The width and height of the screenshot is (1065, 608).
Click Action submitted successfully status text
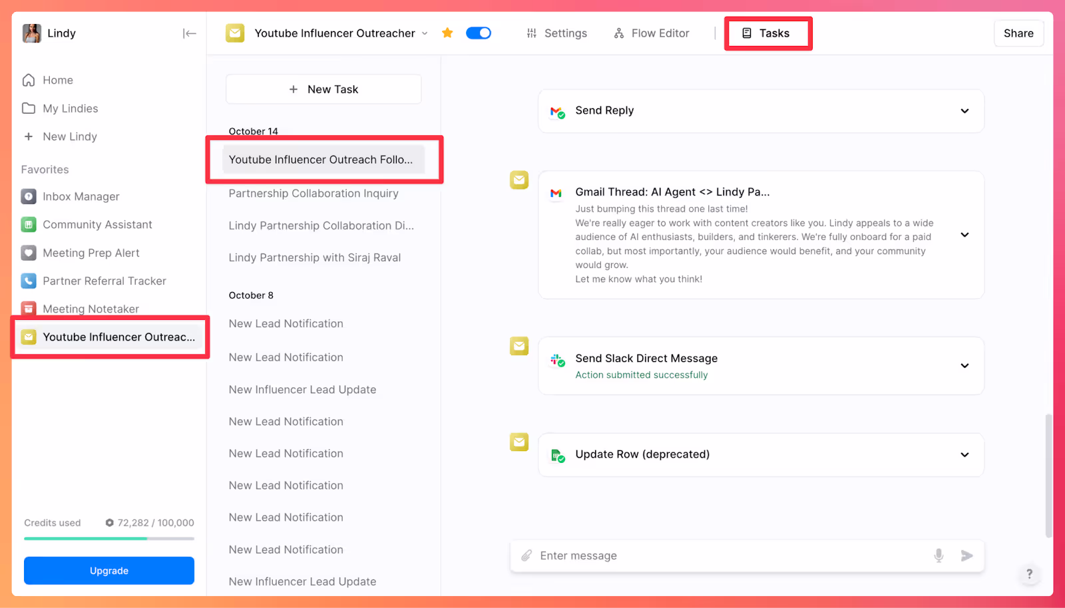[642, 375]
